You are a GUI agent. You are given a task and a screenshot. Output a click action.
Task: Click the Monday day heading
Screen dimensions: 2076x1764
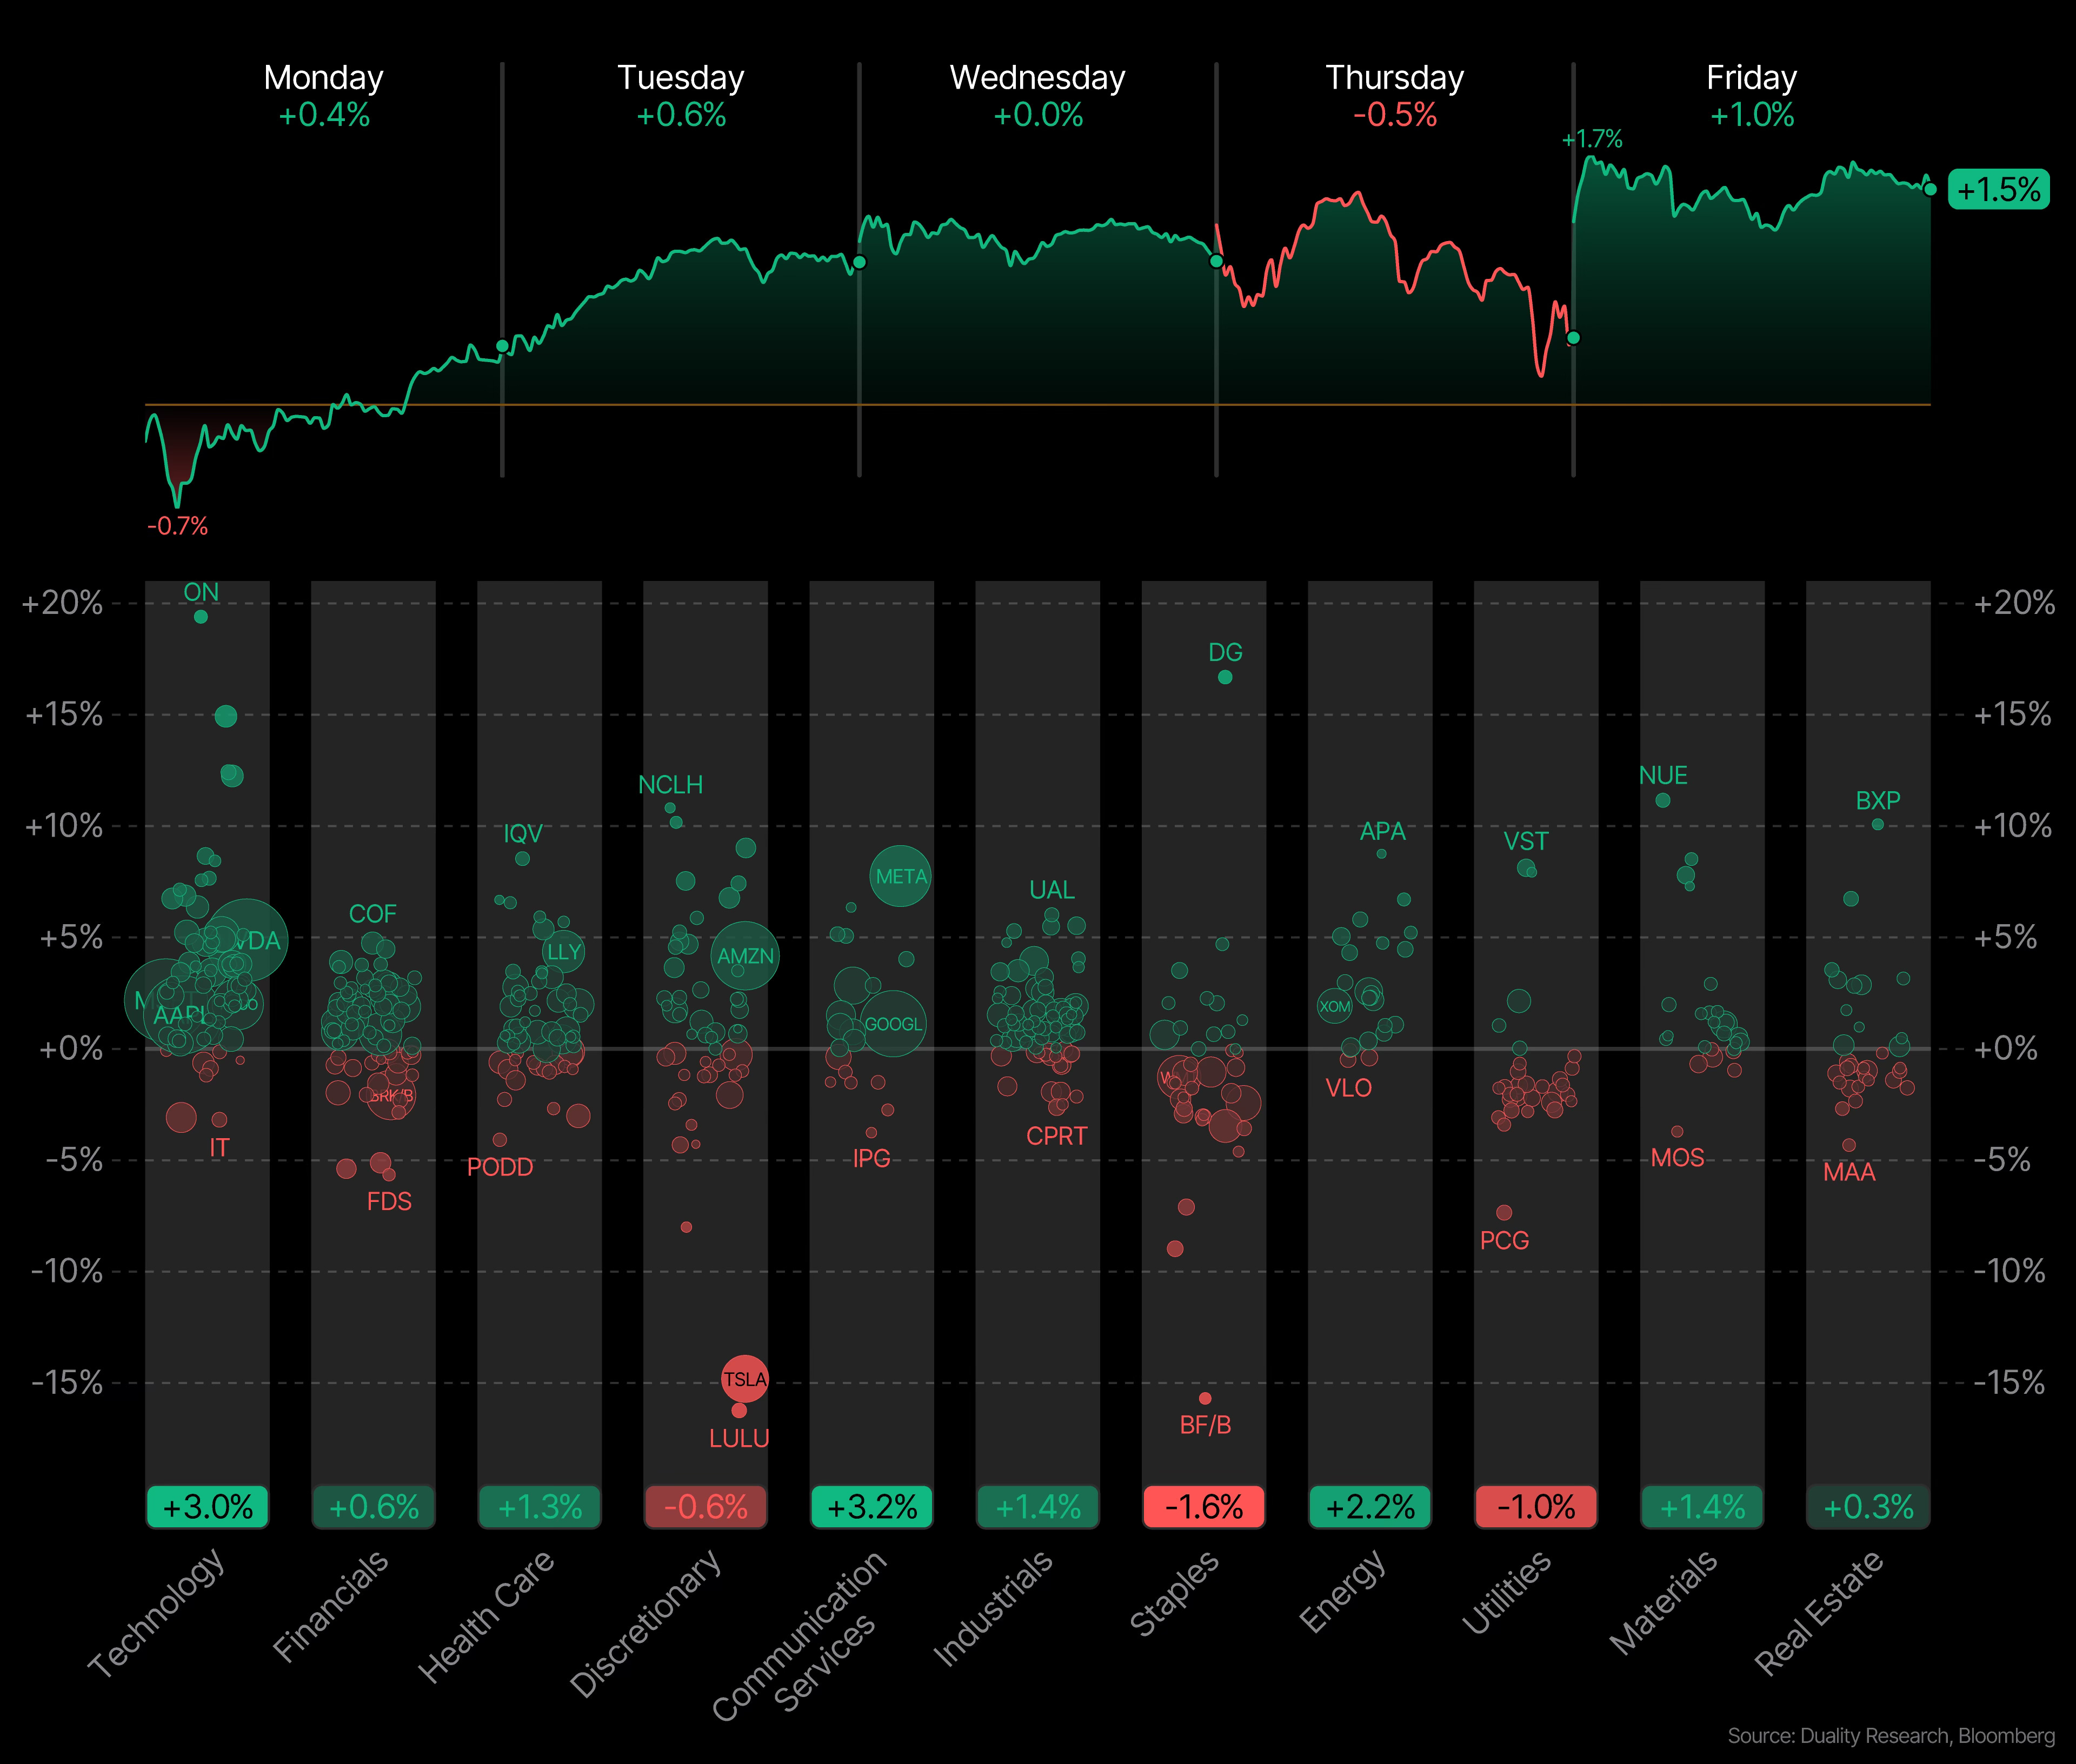[323, 78]
